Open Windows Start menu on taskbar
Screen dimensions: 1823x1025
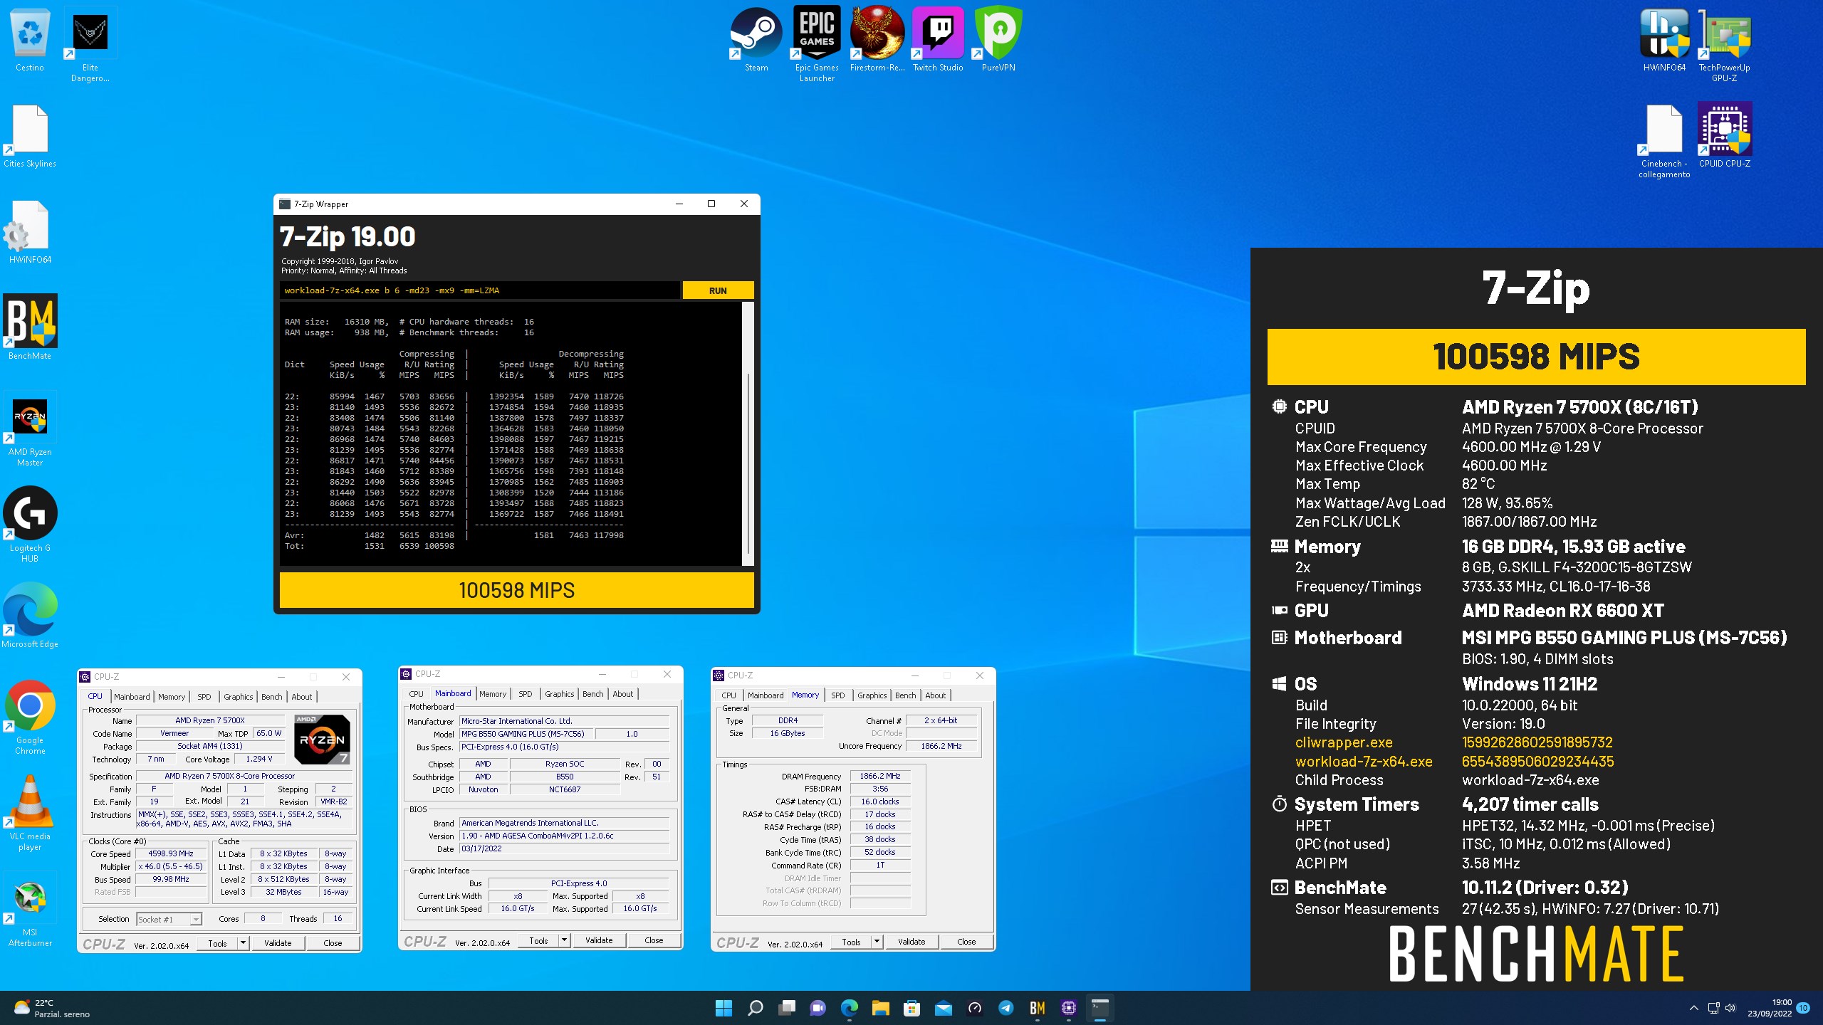point(724,1008)
